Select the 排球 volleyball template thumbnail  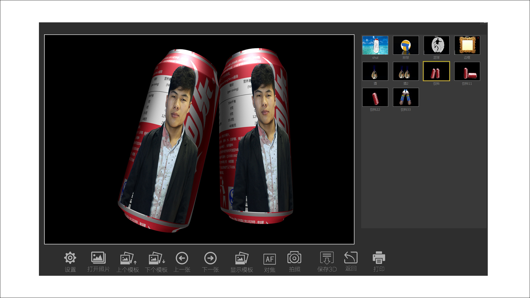click(406, 45)
